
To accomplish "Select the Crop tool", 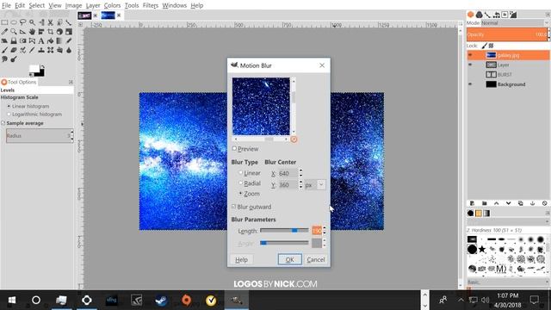I will coord(50,32).
